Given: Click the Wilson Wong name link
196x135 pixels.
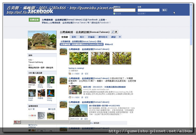Looking at the screenshot, I should [x=50, y=99].
